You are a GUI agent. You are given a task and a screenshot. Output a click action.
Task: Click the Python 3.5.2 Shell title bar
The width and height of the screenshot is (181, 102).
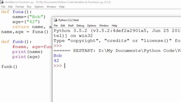tap(117, 20)
